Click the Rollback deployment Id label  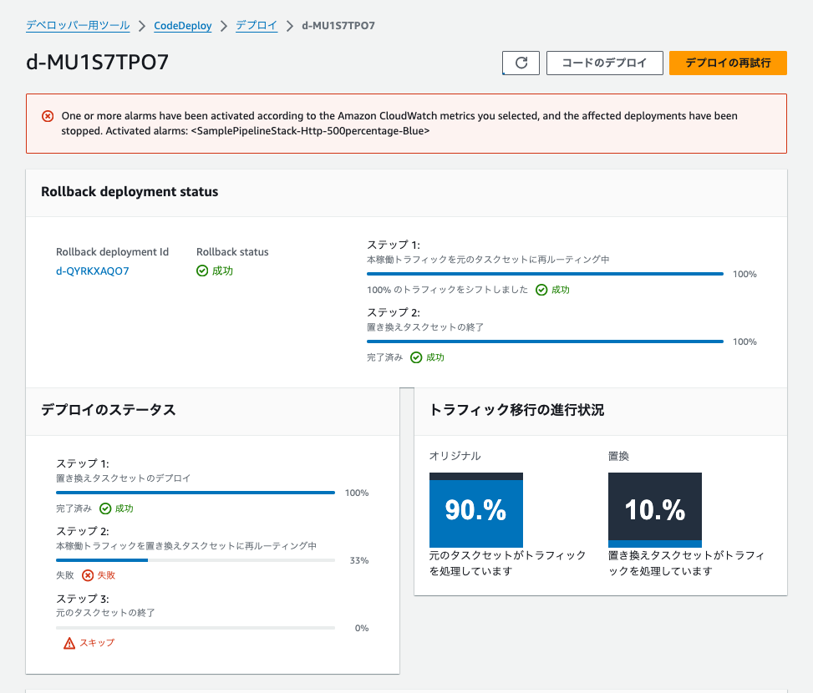[x=113, y=251]
